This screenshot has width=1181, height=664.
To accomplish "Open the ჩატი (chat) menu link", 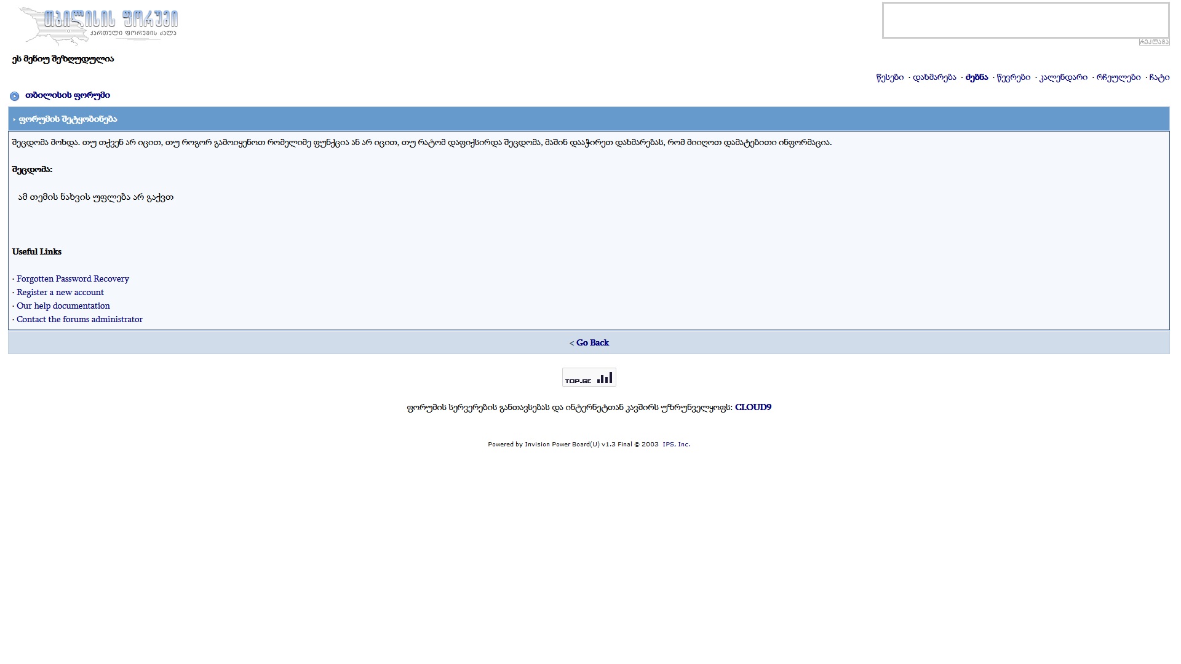I will [1159, 77].
